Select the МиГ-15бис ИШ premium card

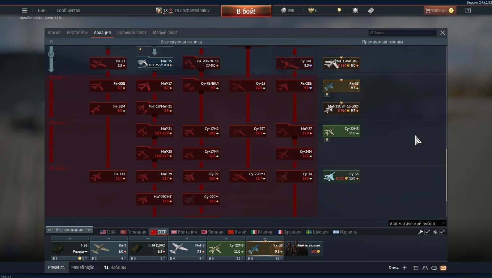point(341,63)
